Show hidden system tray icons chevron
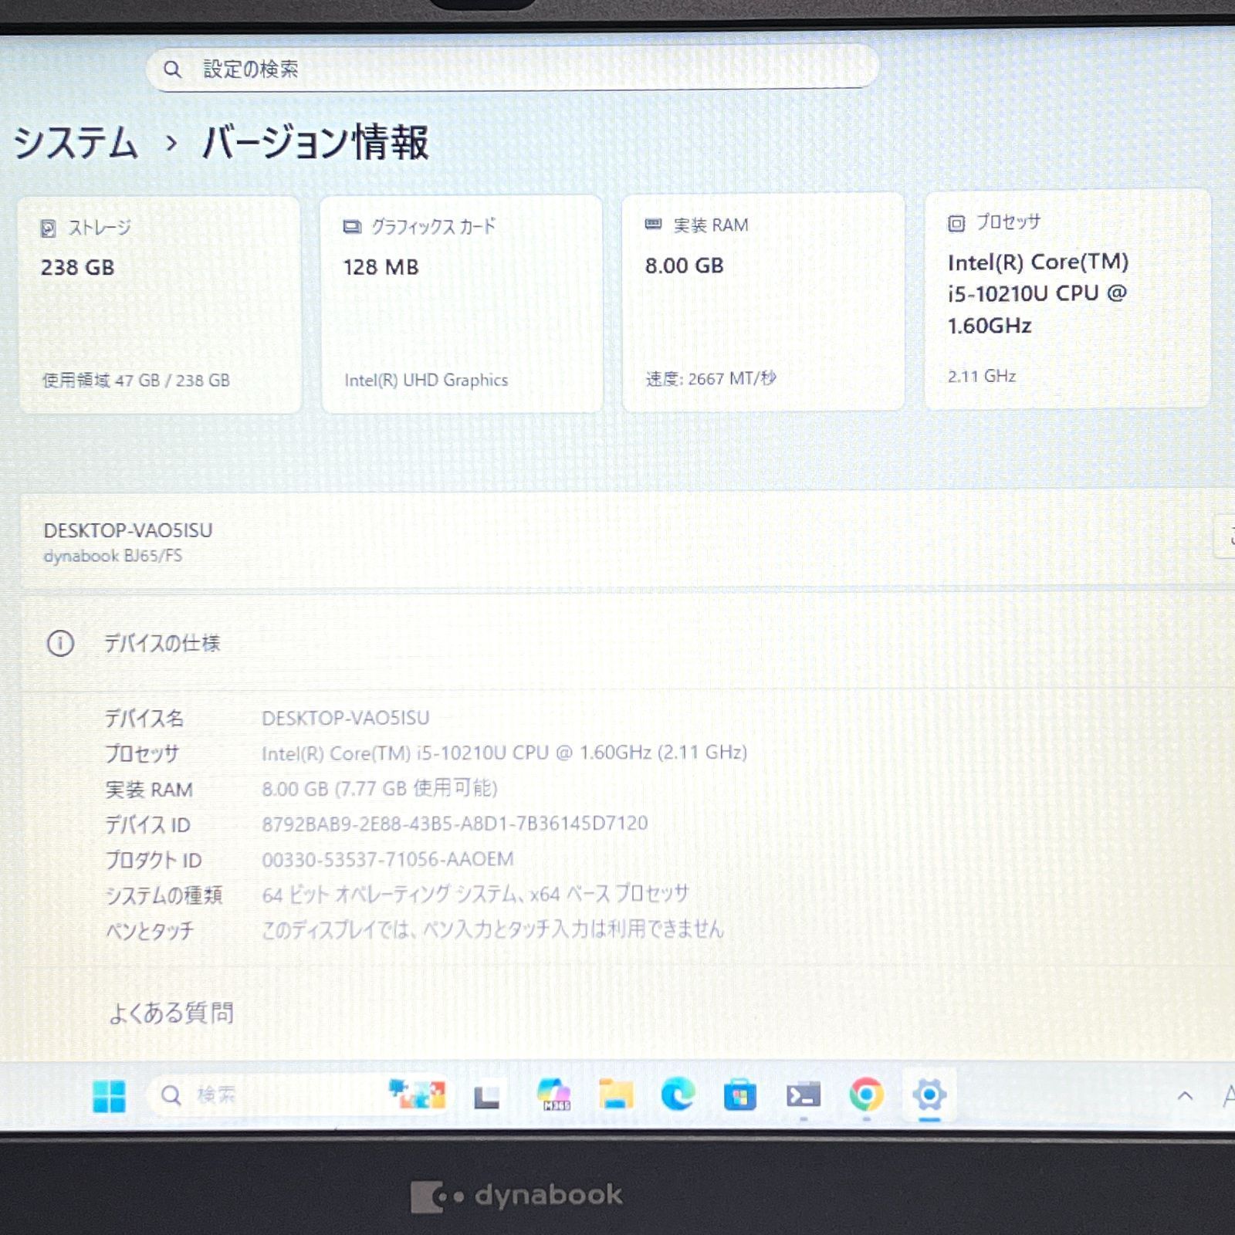This screenshot has height=1235, width=1235. (1185, 1095)
